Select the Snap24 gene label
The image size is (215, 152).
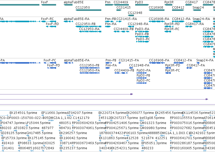tap(198, 7)
